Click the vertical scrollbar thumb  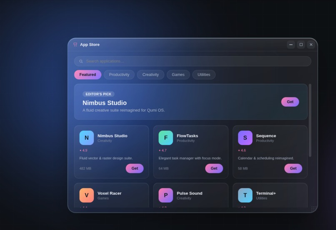click(x=310, y=120)
